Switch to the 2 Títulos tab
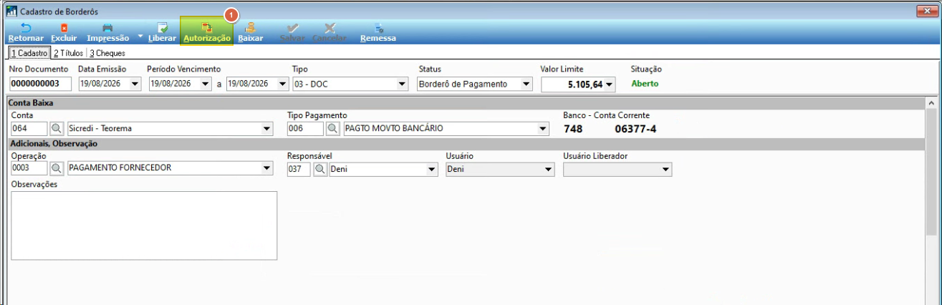 click(68, 53)
